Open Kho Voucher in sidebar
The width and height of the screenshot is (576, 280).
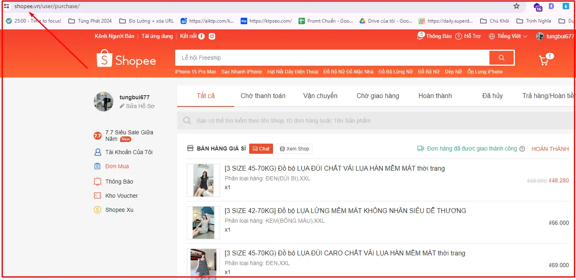pos(116,196)
